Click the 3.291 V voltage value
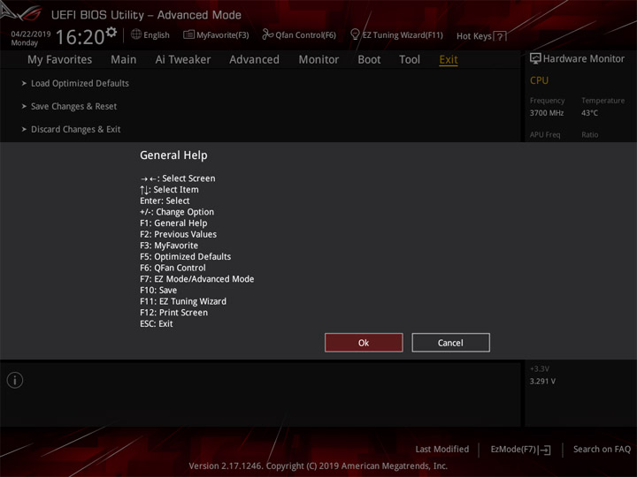 coord(542,382)
